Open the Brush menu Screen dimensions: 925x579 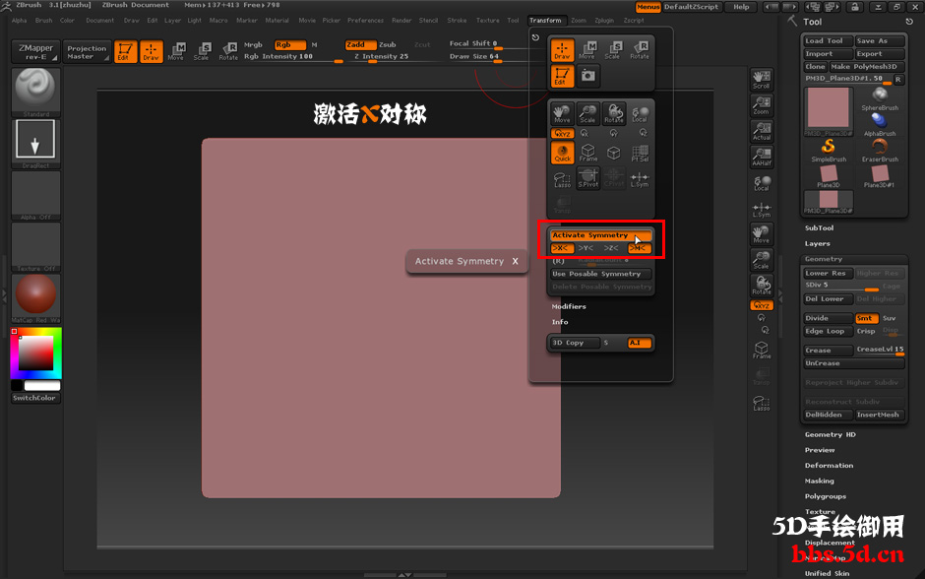click(43, 20)
